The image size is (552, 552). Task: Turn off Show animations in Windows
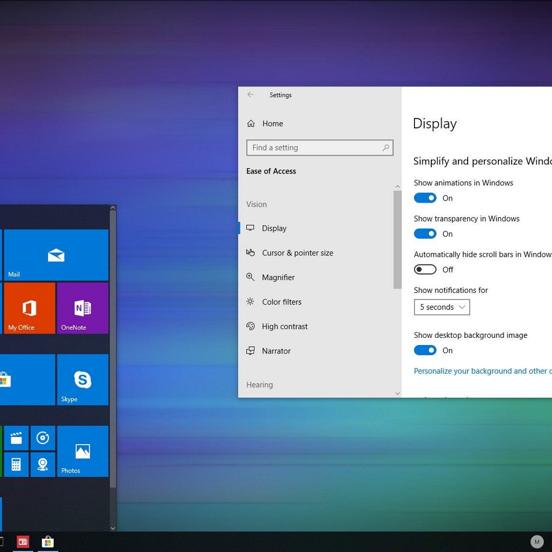pyautogui.click(x=425, y=198)
